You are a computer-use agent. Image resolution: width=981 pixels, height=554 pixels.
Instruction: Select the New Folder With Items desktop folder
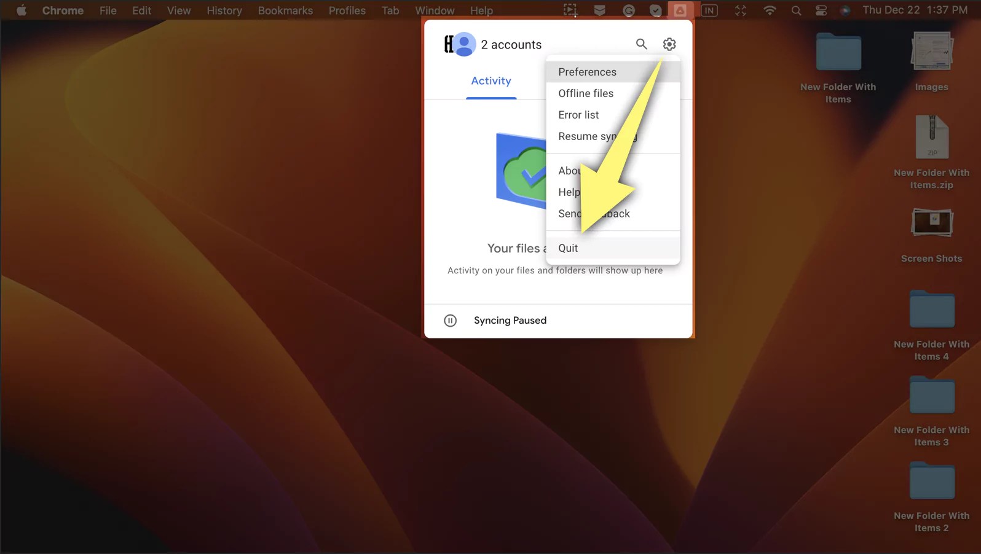838,67
